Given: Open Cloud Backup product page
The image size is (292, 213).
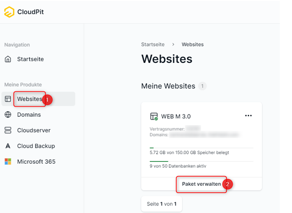Looking at the screenshot, I should [x=36, y=146].
